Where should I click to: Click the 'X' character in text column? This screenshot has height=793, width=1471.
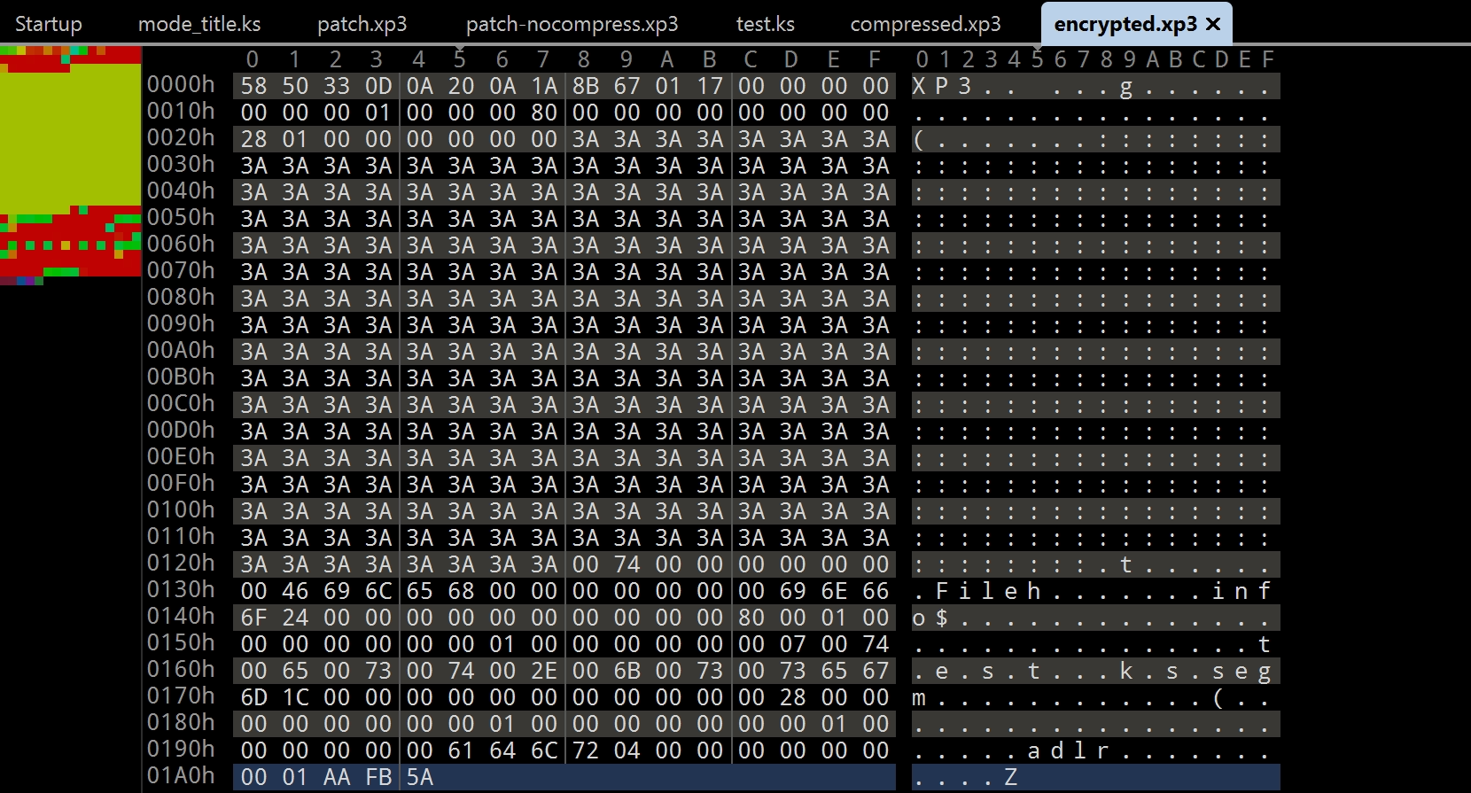click(x=919, y=86)
